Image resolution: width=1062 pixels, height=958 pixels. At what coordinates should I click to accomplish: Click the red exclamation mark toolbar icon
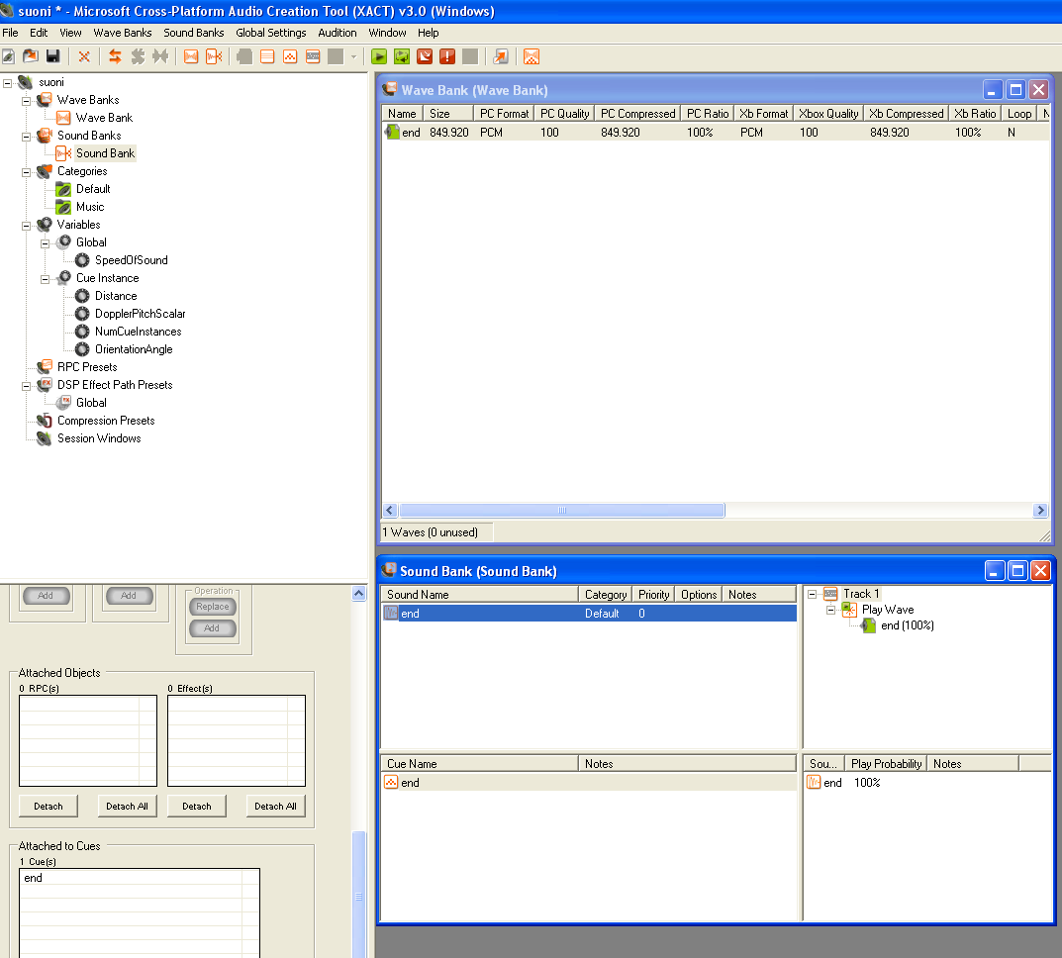coord(447,56)
